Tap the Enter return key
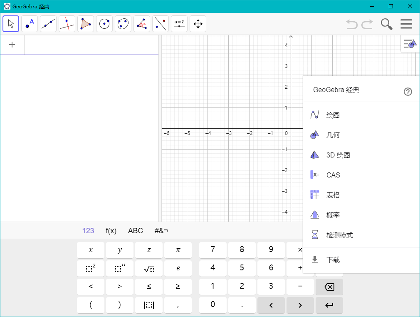This screenshot has width=420, height=317. point(329,305)
